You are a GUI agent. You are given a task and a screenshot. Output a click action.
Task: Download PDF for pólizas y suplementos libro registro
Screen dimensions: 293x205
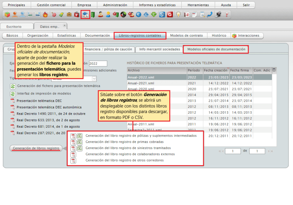[73, 136]
